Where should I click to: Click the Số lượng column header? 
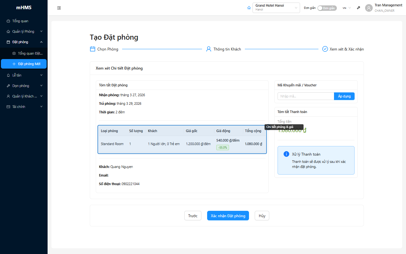pyautogui.click(x=136, y=131)
